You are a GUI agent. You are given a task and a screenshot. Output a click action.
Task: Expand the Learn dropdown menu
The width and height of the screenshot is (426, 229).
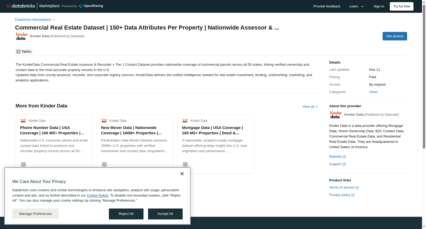click(357, 6)
